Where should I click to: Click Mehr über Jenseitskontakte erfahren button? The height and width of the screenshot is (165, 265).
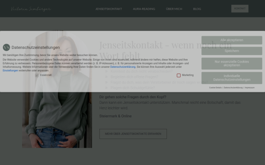tap(133, 134)
